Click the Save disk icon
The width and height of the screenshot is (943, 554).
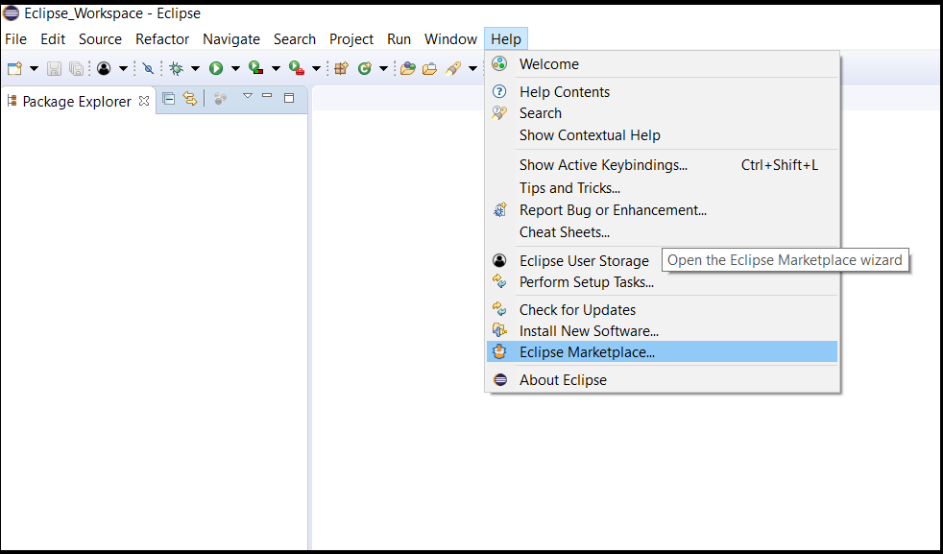tap(54, 68)
